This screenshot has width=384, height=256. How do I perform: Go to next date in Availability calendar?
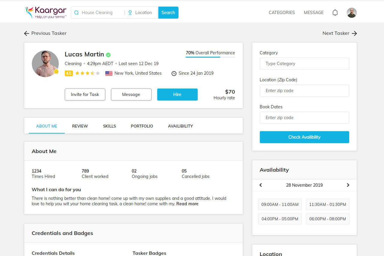click(x=348, y=185)
